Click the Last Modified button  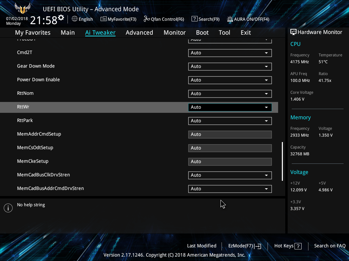tap(202, 246)
